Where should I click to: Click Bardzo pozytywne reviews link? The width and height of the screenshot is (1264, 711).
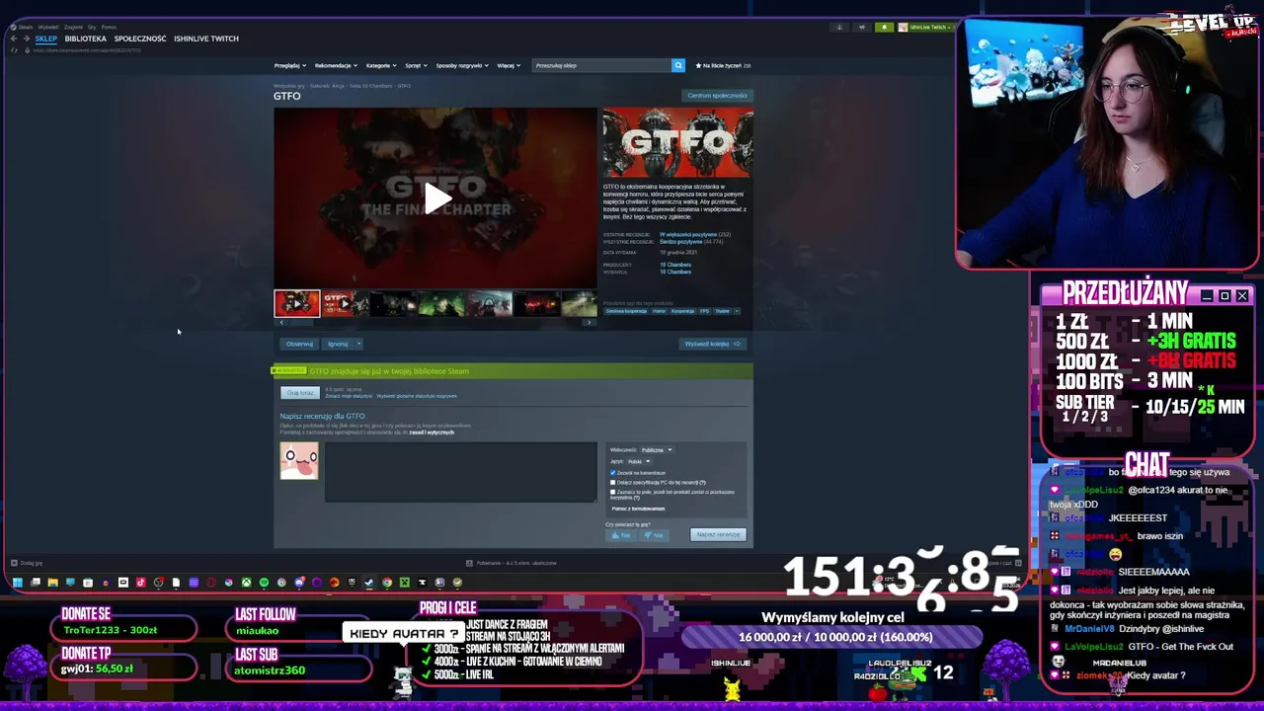679,241
